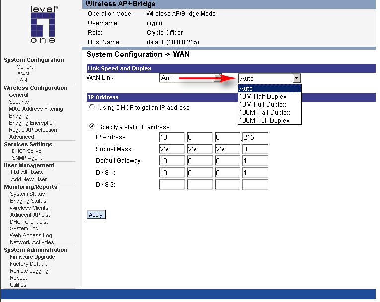Image resolution: width=380 pixels, height=302 pixels.
Task: Click the LevelOne logo
Action: pyautogui.click(x=43, y=24)
